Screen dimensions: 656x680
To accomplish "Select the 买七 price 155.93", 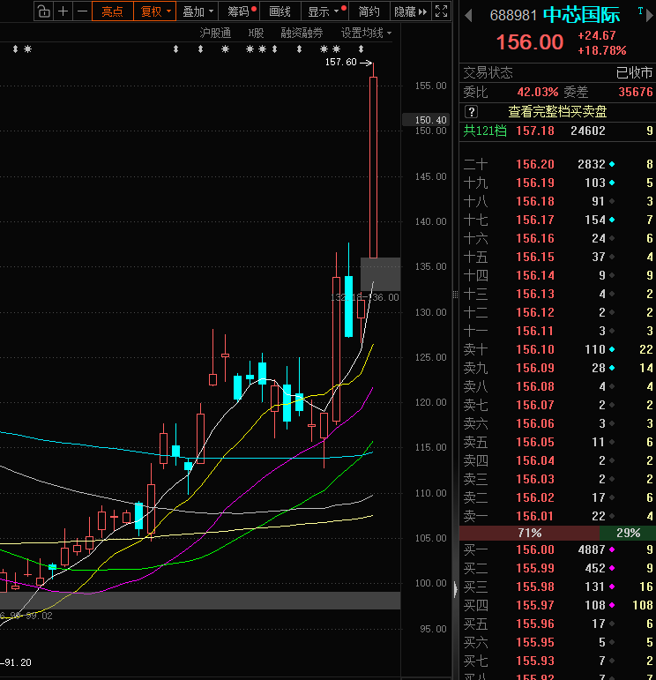I will [x=535, y=661].
